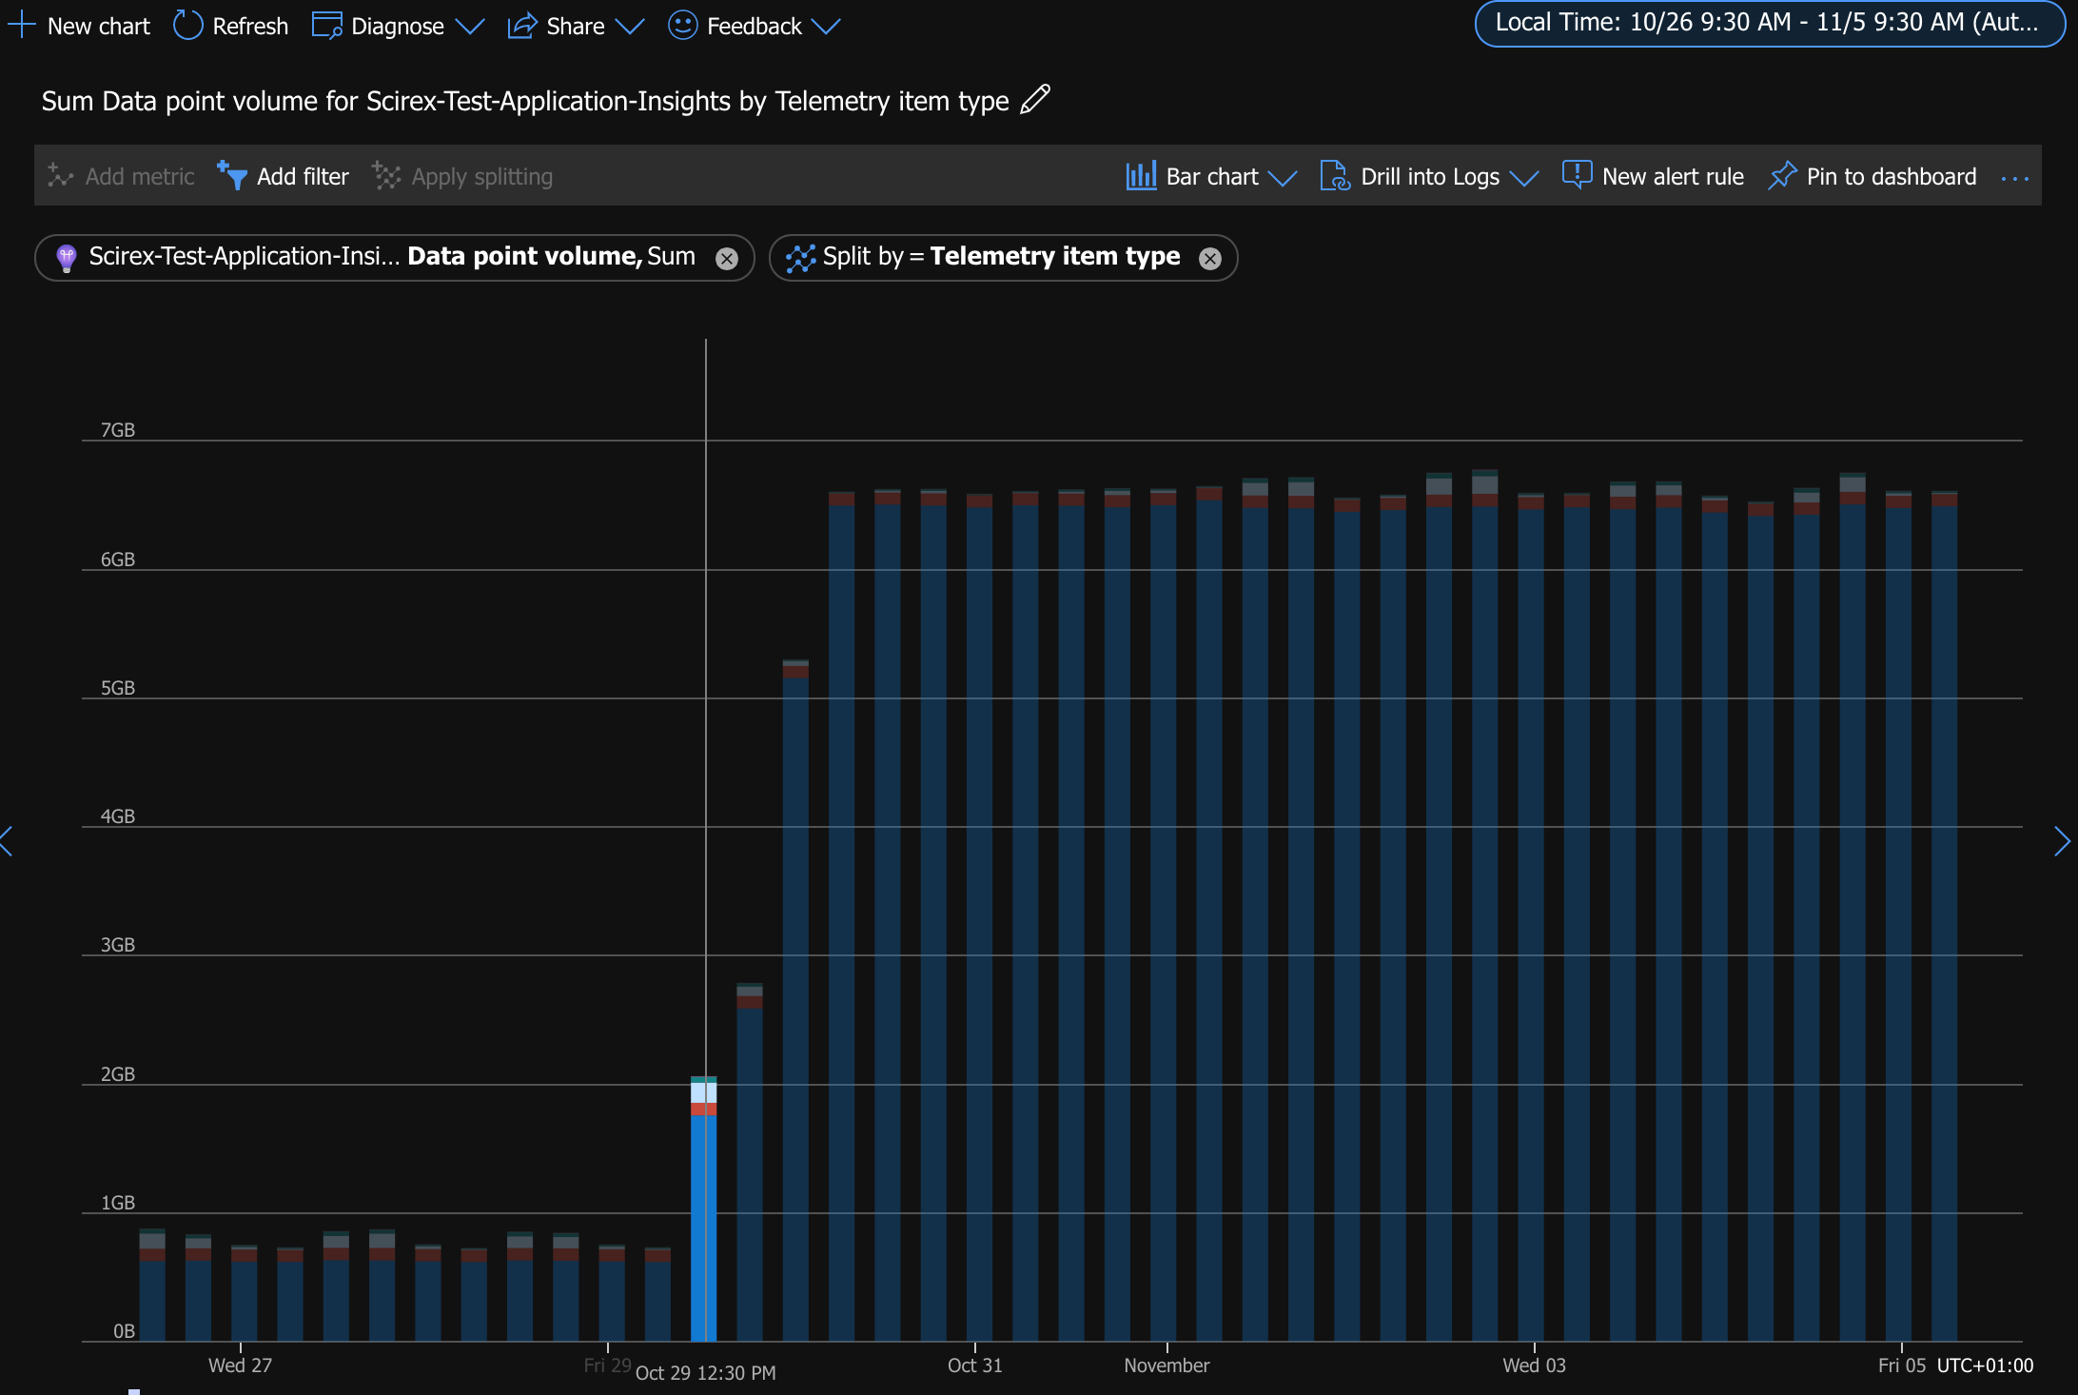This screenshot has width=2078, height=1395.
Task: Pan chart to later time with right arrow
Action: 2062,841
